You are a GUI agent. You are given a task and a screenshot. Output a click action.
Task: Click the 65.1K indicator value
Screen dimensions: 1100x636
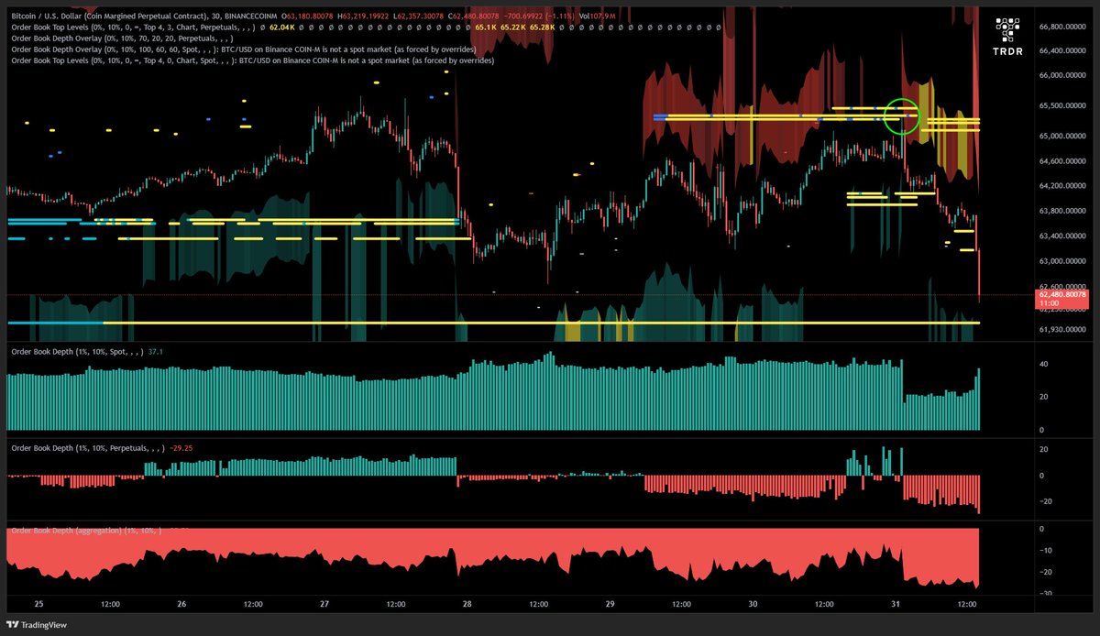(x=486, y=27)
